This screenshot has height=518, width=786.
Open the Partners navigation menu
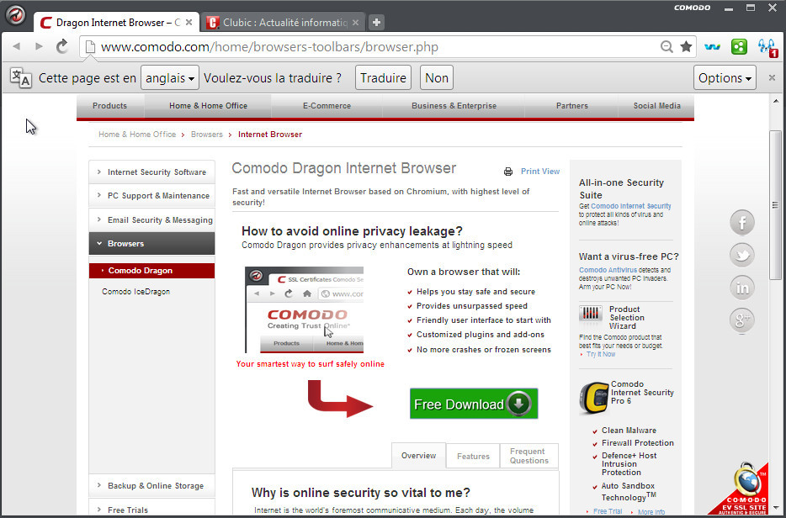pyautogui.click(x=572, y=106)
